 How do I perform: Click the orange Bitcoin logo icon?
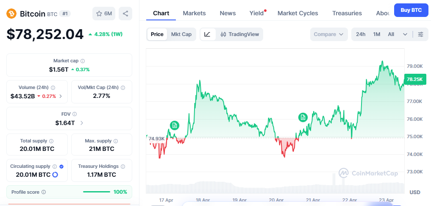(11, 14)
